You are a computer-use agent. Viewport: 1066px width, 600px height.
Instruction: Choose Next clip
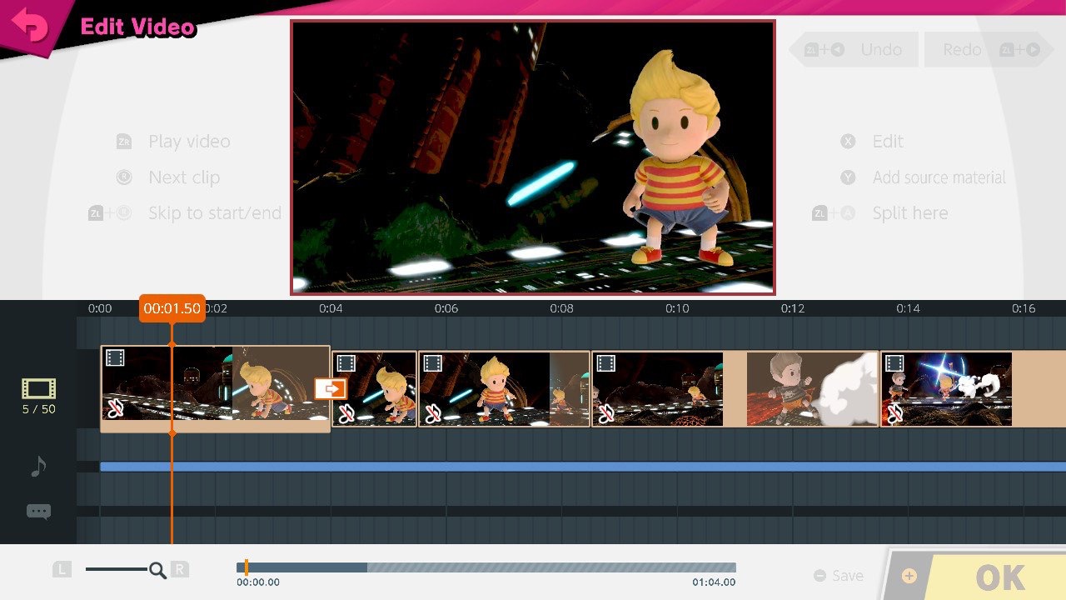184,177
